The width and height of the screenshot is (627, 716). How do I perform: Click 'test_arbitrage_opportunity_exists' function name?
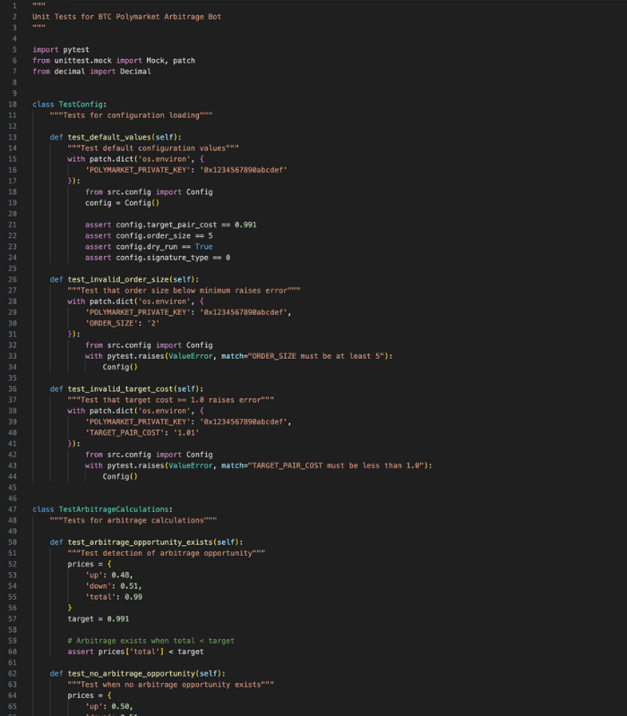pyautogui.click(x=140, y=542)
